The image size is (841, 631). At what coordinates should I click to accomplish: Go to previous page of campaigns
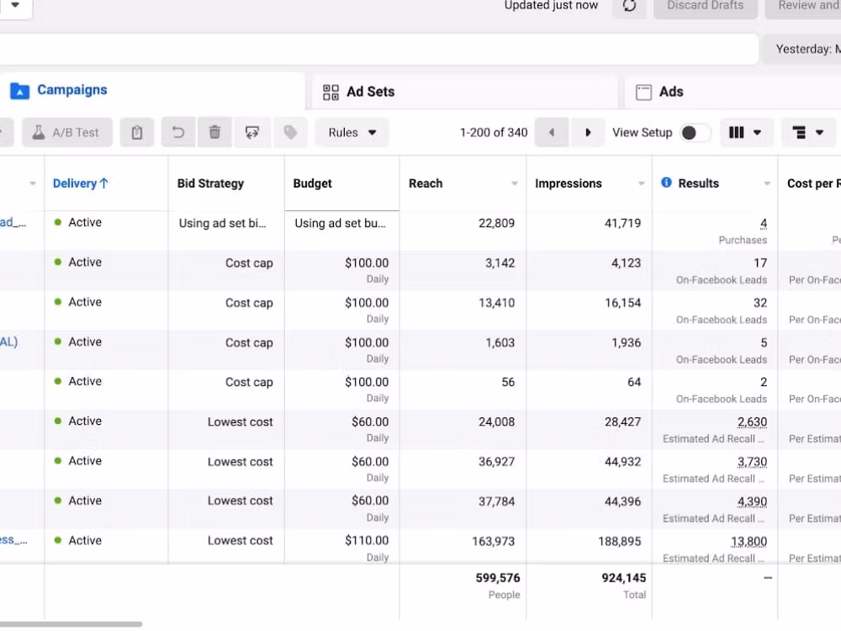(552, 133)
